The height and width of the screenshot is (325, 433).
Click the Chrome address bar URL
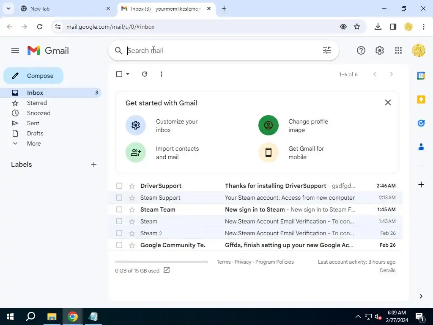point(110,27)
